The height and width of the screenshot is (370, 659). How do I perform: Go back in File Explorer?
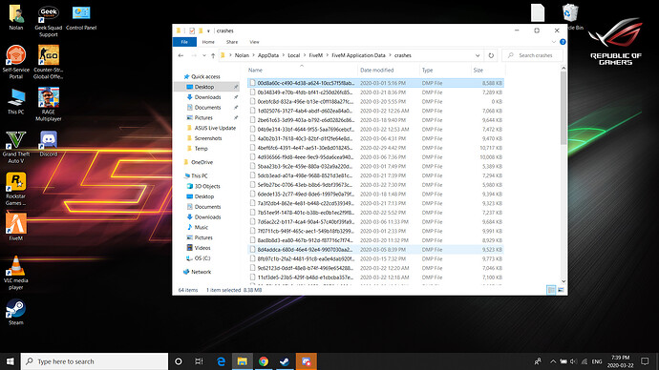click(x=181, y=55)
